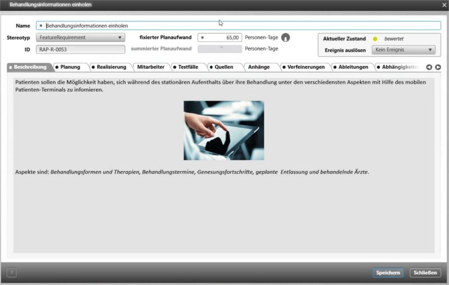Click the yellow status indicator dot
This screenshot has width=449, height=285.
coord(375,39)
